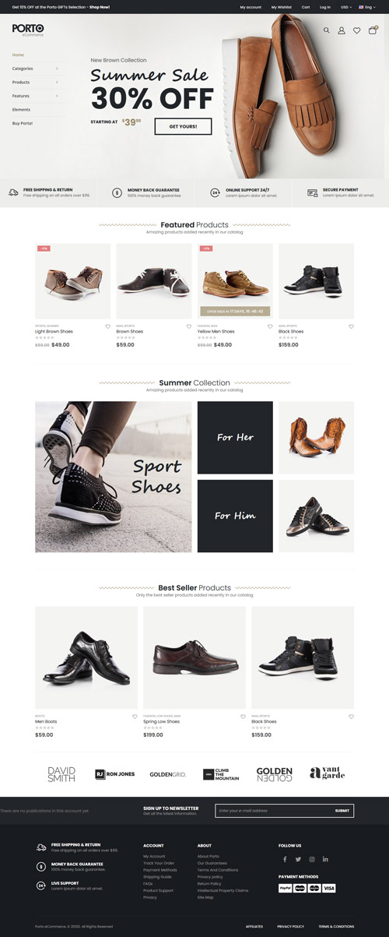Visit the Facebook icon under Follow Us
389x937 pixels.
tap(285, 859)
